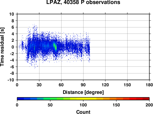Viewport: 153px width, 114px height.
Task: Click the Time residual axis label
Action: 2,47
